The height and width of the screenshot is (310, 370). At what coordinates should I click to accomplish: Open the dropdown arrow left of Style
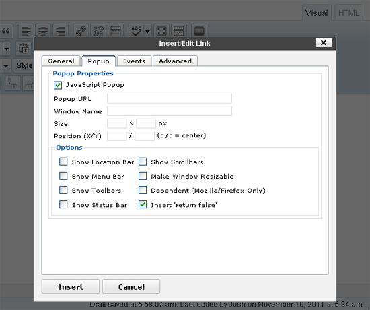[6, 66]
